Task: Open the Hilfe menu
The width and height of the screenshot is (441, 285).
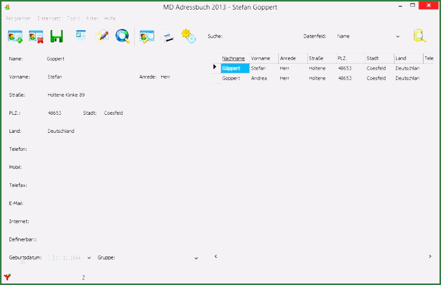Action: (110, 19)
